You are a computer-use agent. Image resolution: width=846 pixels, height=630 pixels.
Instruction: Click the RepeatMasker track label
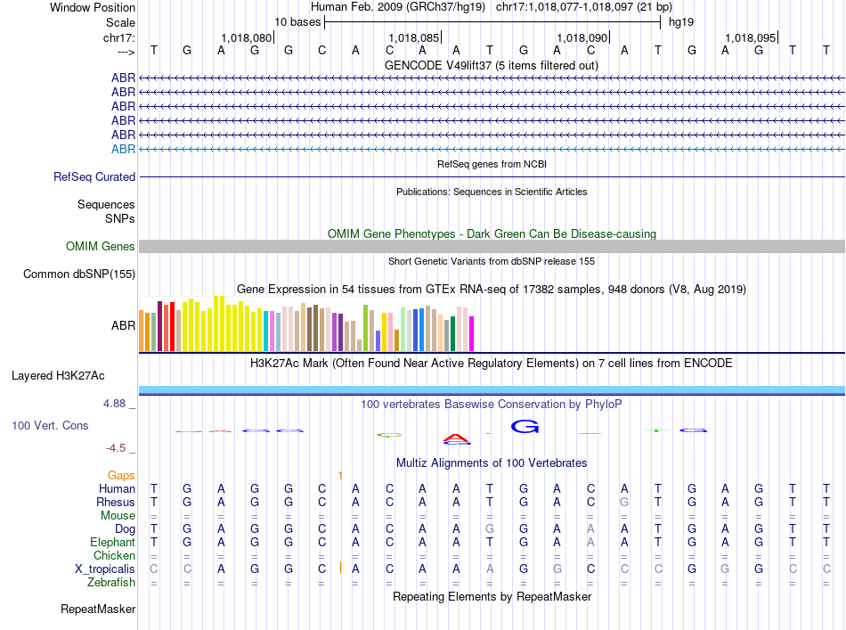point(98,609)
